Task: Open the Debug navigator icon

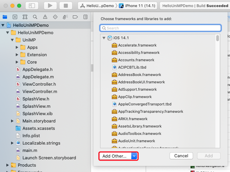Action: point(65,17)
